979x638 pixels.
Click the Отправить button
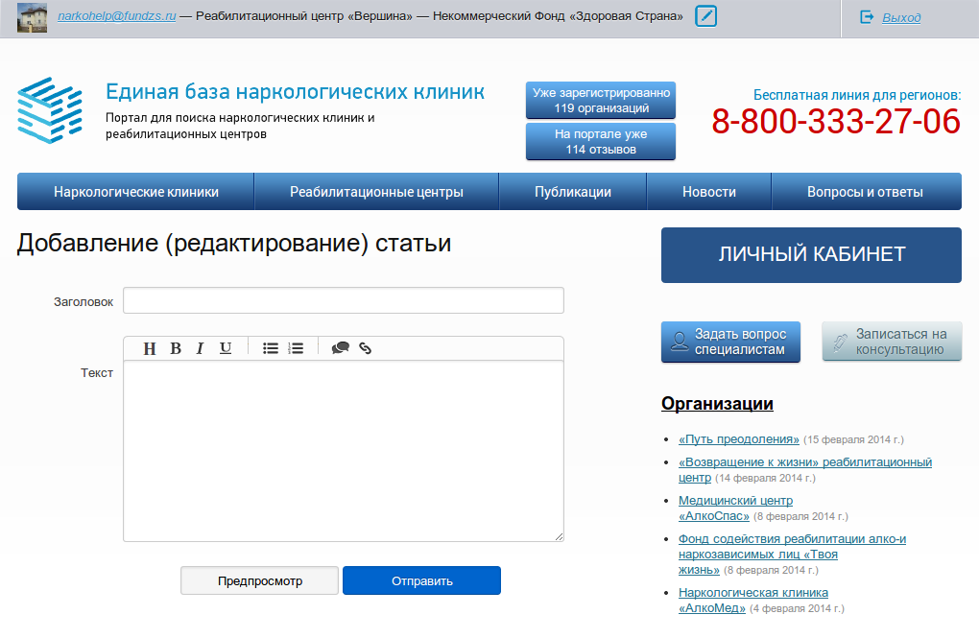click(421, 580)
